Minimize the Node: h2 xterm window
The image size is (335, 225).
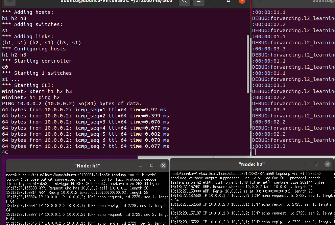tap(305, 164)
